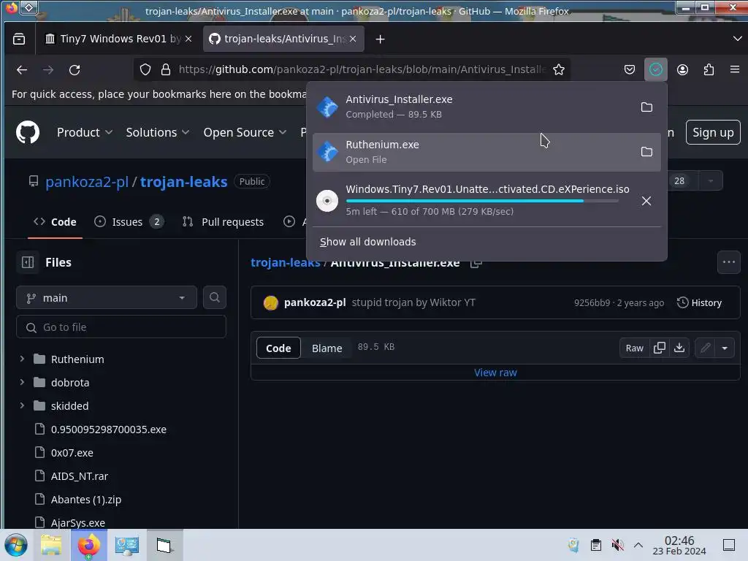Expand the Solutions menu
This screenshot has height=561, width=748.
(x=158, y=132)
